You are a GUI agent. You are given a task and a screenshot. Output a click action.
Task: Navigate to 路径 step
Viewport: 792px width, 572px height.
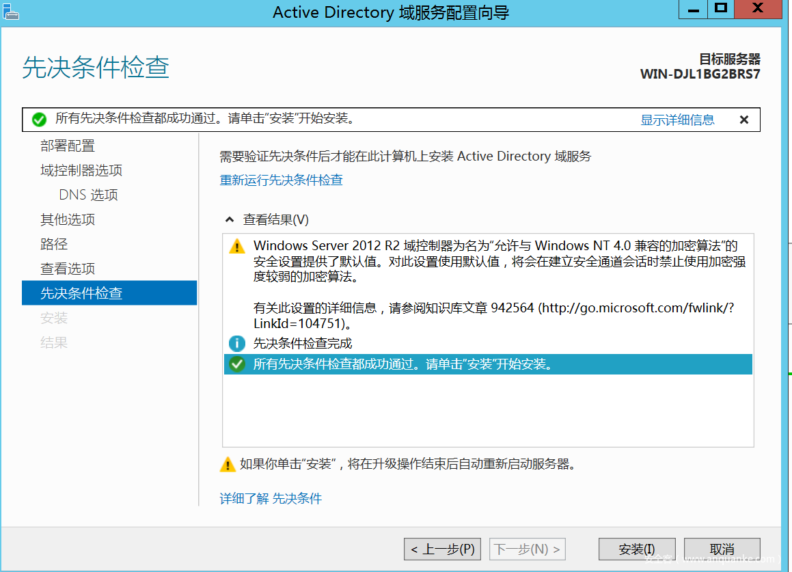click(54, 244)
